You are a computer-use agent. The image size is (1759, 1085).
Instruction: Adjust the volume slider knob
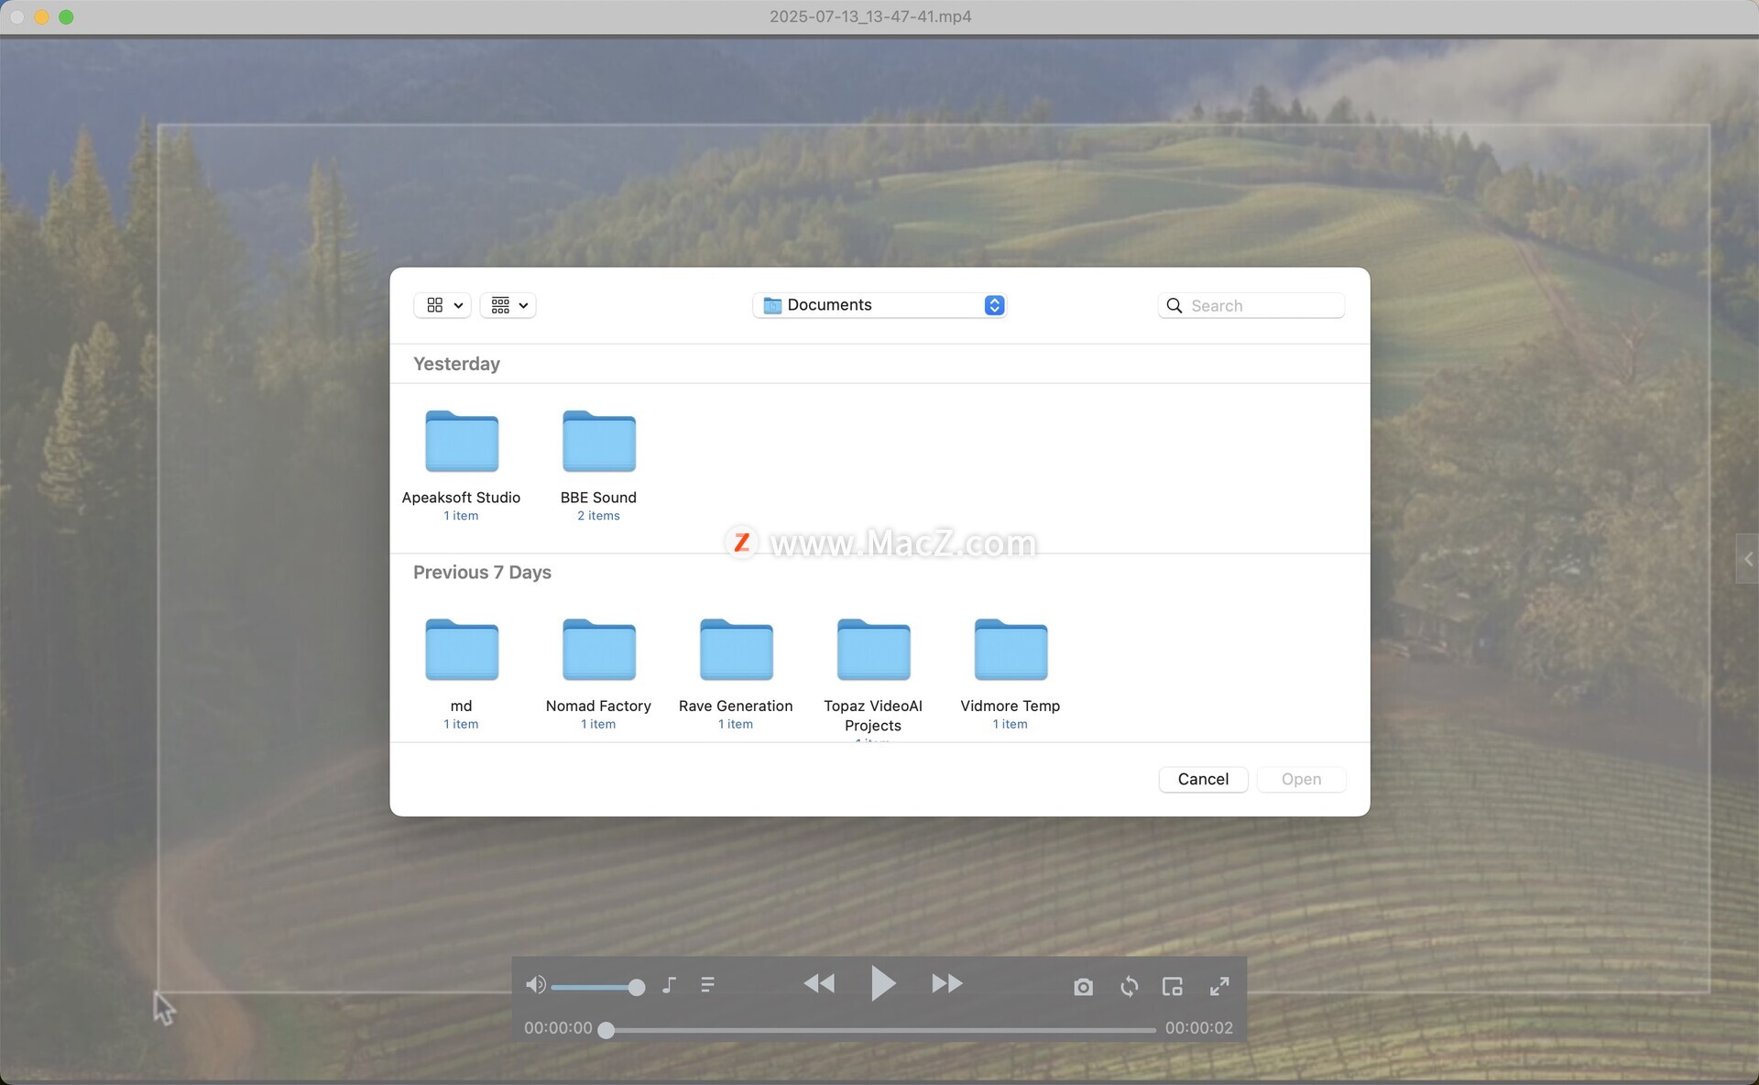(x=637, y=987)
